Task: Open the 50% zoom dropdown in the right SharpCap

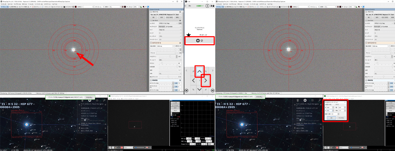Action: pos(352,7)
